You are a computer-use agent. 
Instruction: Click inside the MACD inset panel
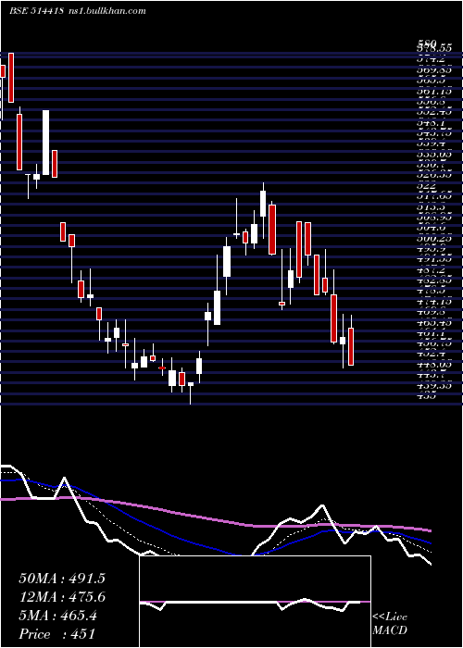coord(255,602)
